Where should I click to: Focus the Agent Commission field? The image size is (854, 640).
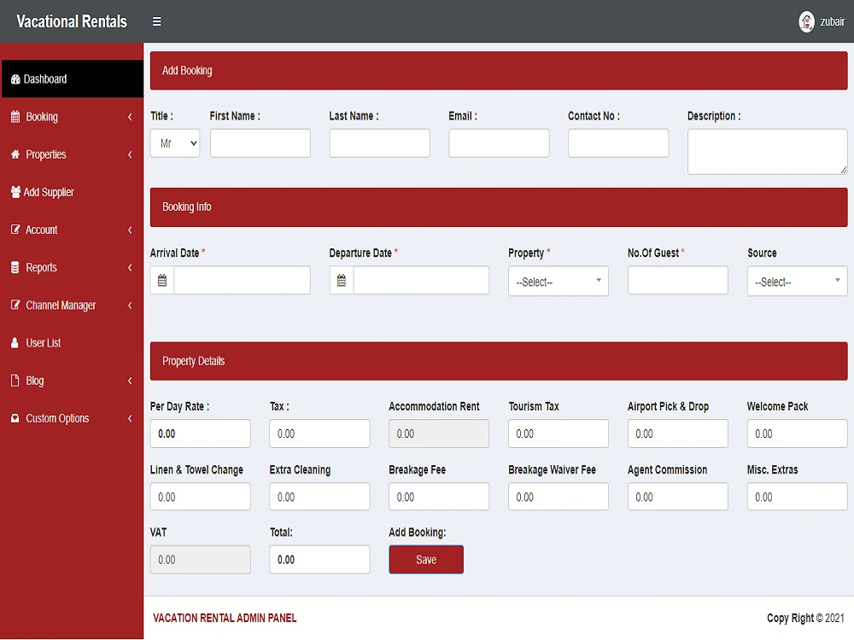pyautogui.click(x=677, y=497)
